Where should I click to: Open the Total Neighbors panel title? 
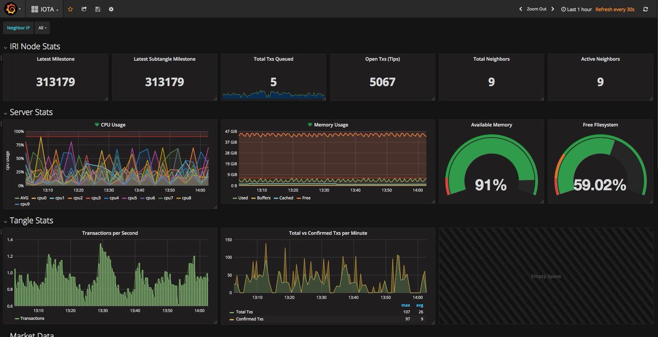(491, 59)
